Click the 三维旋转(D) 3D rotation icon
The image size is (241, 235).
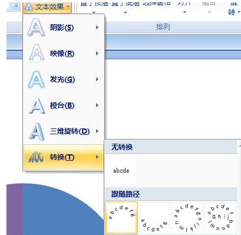click(37, 131)
